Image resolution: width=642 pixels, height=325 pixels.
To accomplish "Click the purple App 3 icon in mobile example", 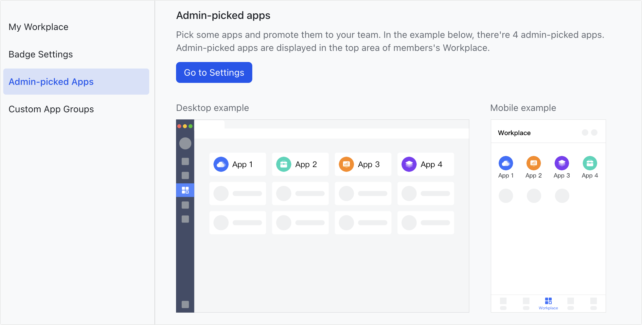I will 562,163.
